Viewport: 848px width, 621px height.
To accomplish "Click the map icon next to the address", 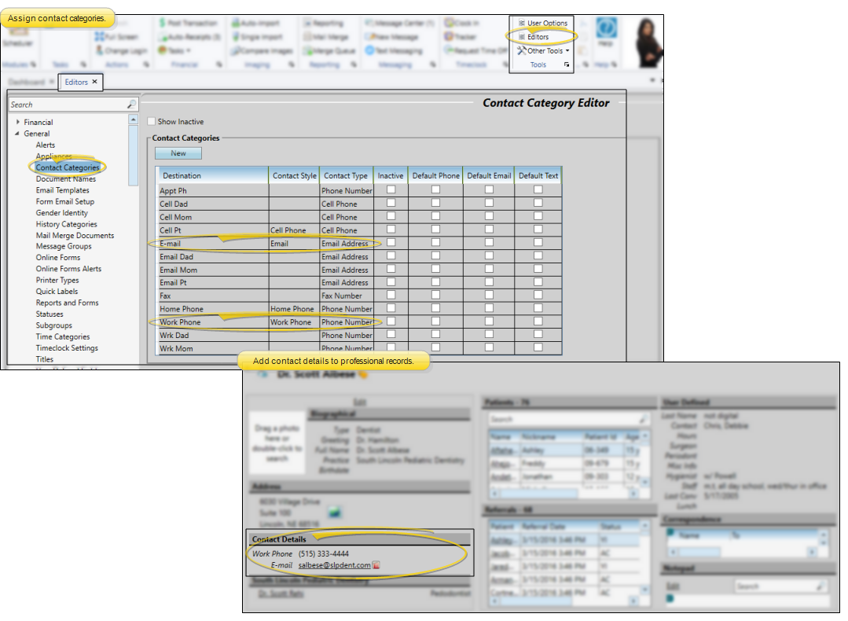I will (x=336, y=513).
